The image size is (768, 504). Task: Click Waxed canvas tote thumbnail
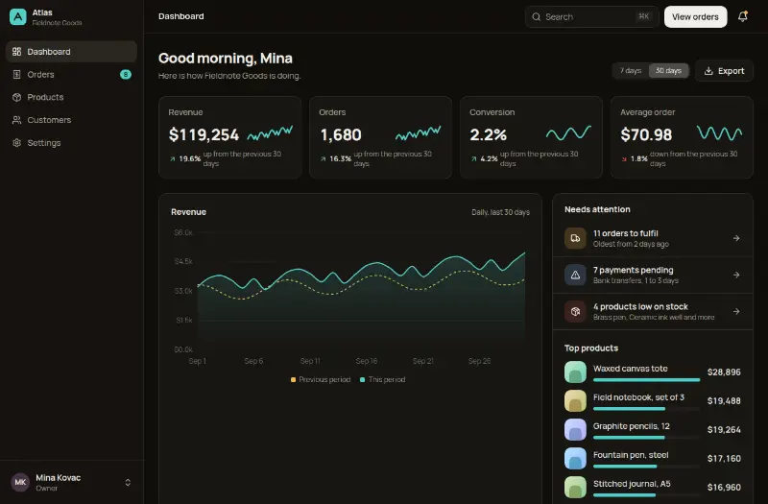coord(575,372)
